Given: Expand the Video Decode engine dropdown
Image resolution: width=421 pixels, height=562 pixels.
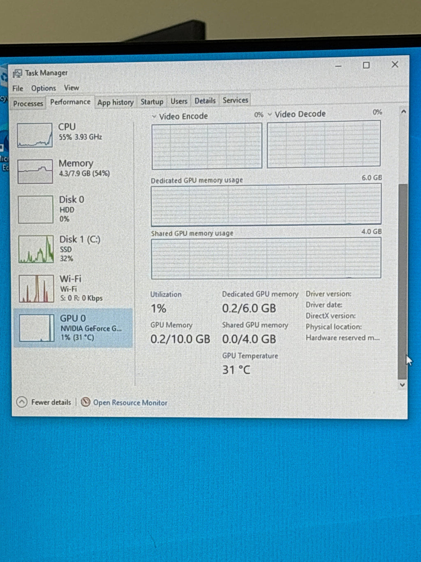Looking at the screenshot, I should [270, 114].
